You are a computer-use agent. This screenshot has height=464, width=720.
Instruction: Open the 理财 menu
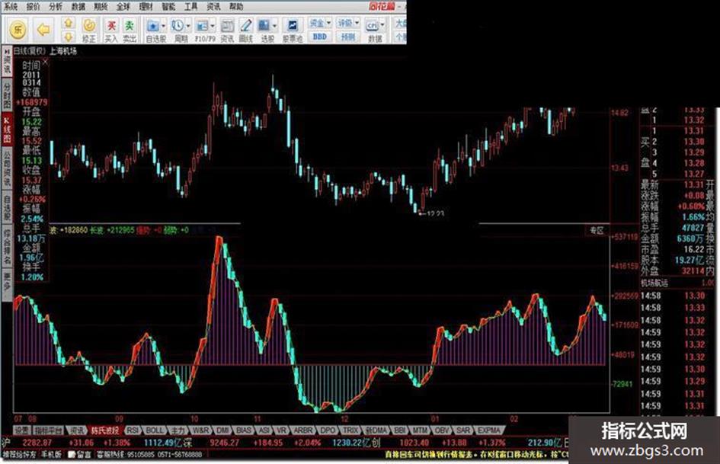(146, 6)
